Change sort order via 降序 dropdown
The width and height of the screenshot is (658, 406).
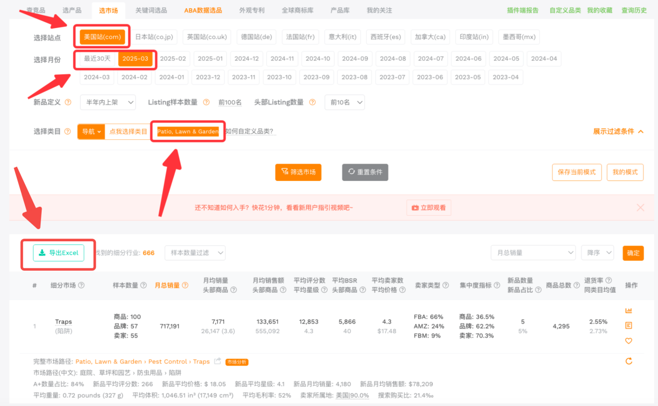[597, 253]
